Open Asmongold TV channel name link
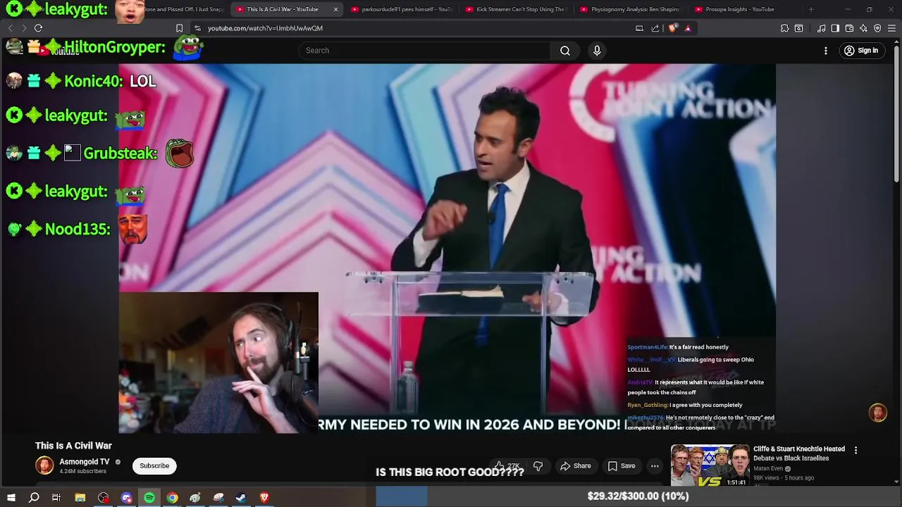Screen dimensions: 902x507 pyautogui.click(x=85, y=462)
